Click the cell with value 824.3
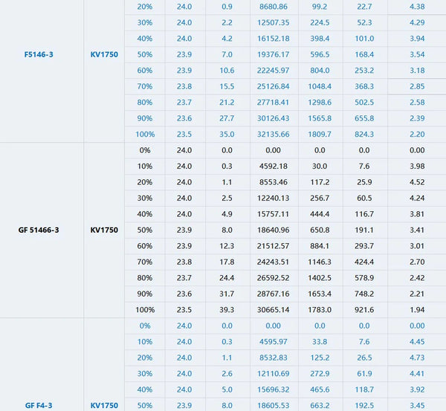 tap(364, 135)
